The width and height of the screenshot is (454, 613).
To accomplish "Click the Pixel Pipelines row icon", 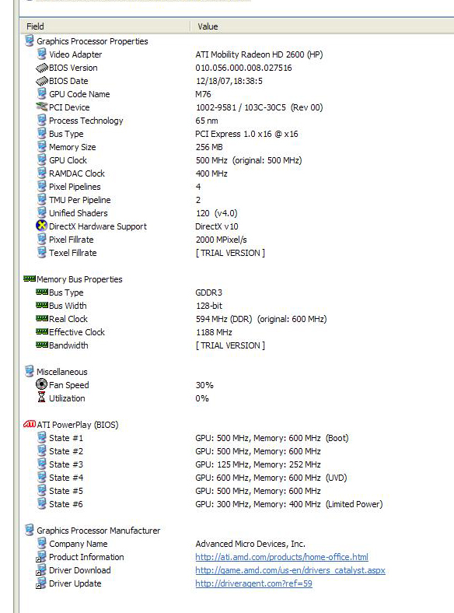I will [x=42, y=186].
